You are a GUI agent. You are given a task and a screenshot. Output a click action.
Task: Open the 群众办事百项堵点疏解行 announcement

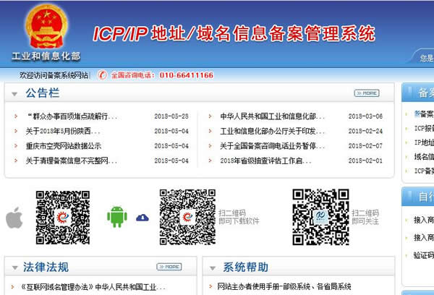(71, 116)
